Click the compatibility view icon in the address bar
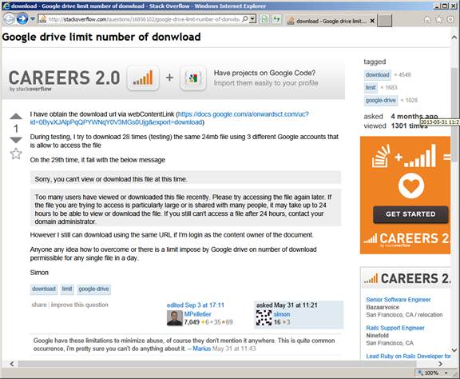The height and width of the screenshot is (379, 460). (264, 19)
